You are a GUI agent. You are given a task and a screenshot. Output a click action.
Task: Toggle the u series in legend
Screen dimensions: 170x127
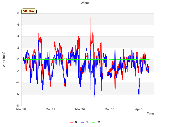tap(74, 122)
